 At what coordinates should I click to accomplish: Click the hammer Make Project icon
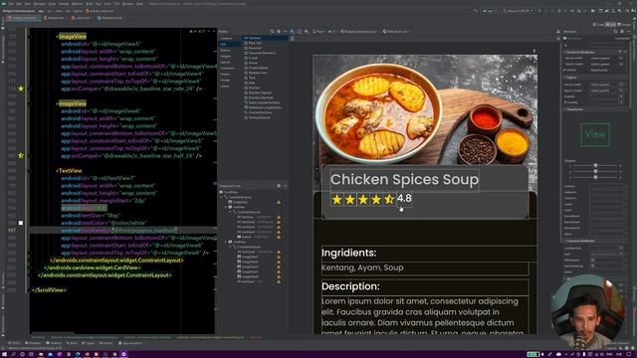point(475,11)
